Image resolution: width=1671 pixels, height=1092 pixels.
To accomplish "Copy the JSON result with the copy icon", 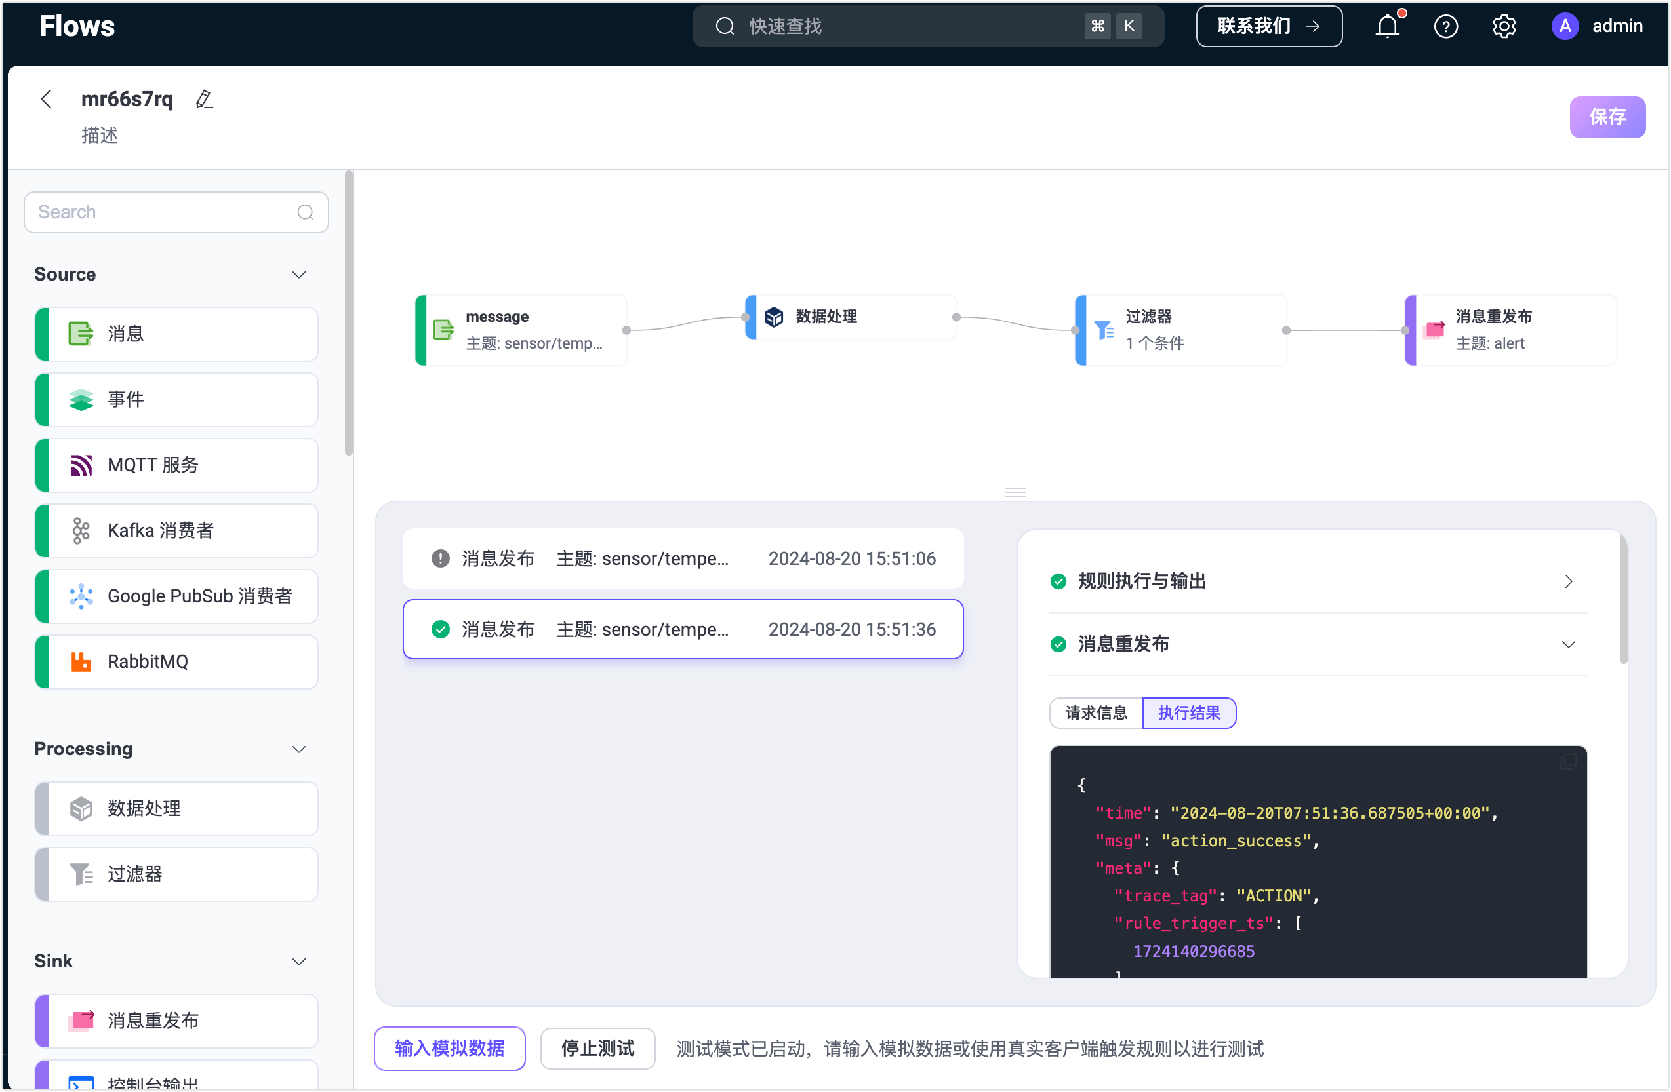I will 1568,762.
